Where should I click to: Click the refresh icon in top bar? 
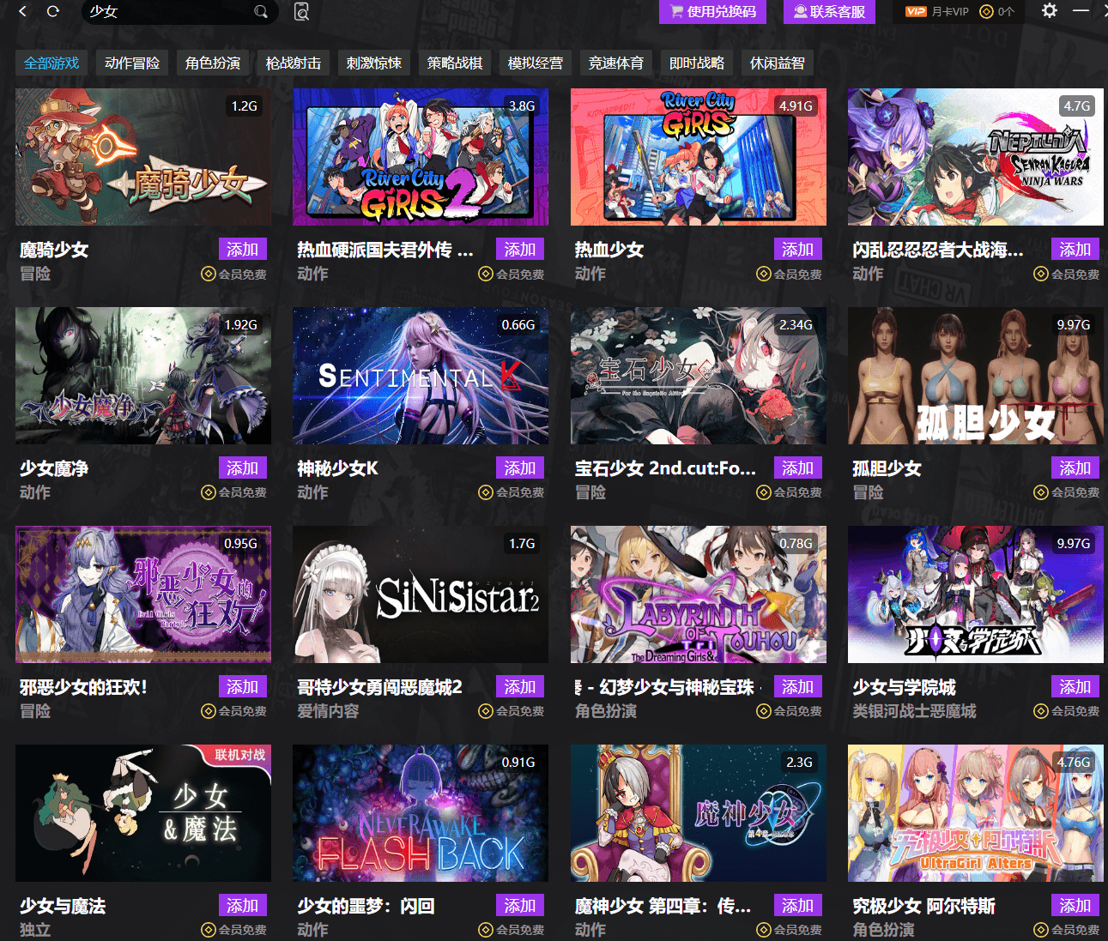[53, 11]
